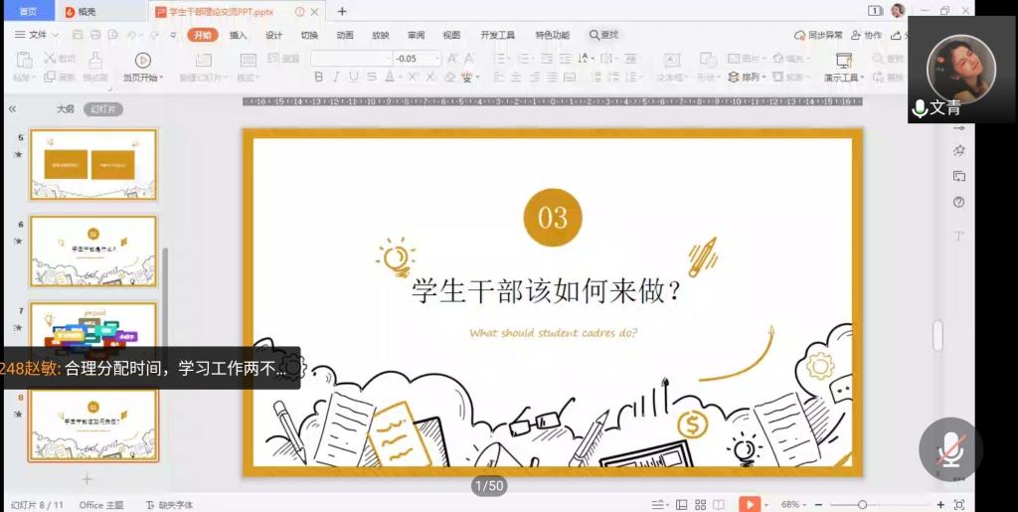Click the 排列 arrange icon
Image resolution: width=1018 pixels, height=512 pixels.
734,78
